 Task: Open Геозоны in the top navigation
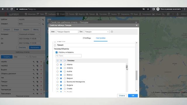coord(70,14)
